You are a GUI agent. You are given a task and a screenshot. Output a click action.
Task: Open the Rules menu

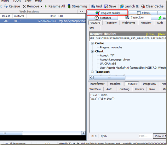(x=5, y=1)
